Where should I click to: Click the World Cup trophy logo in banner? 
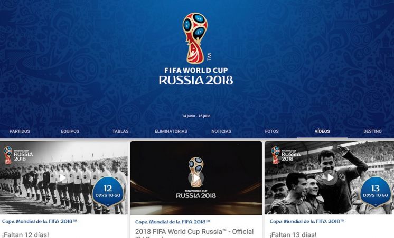(195, 38)
